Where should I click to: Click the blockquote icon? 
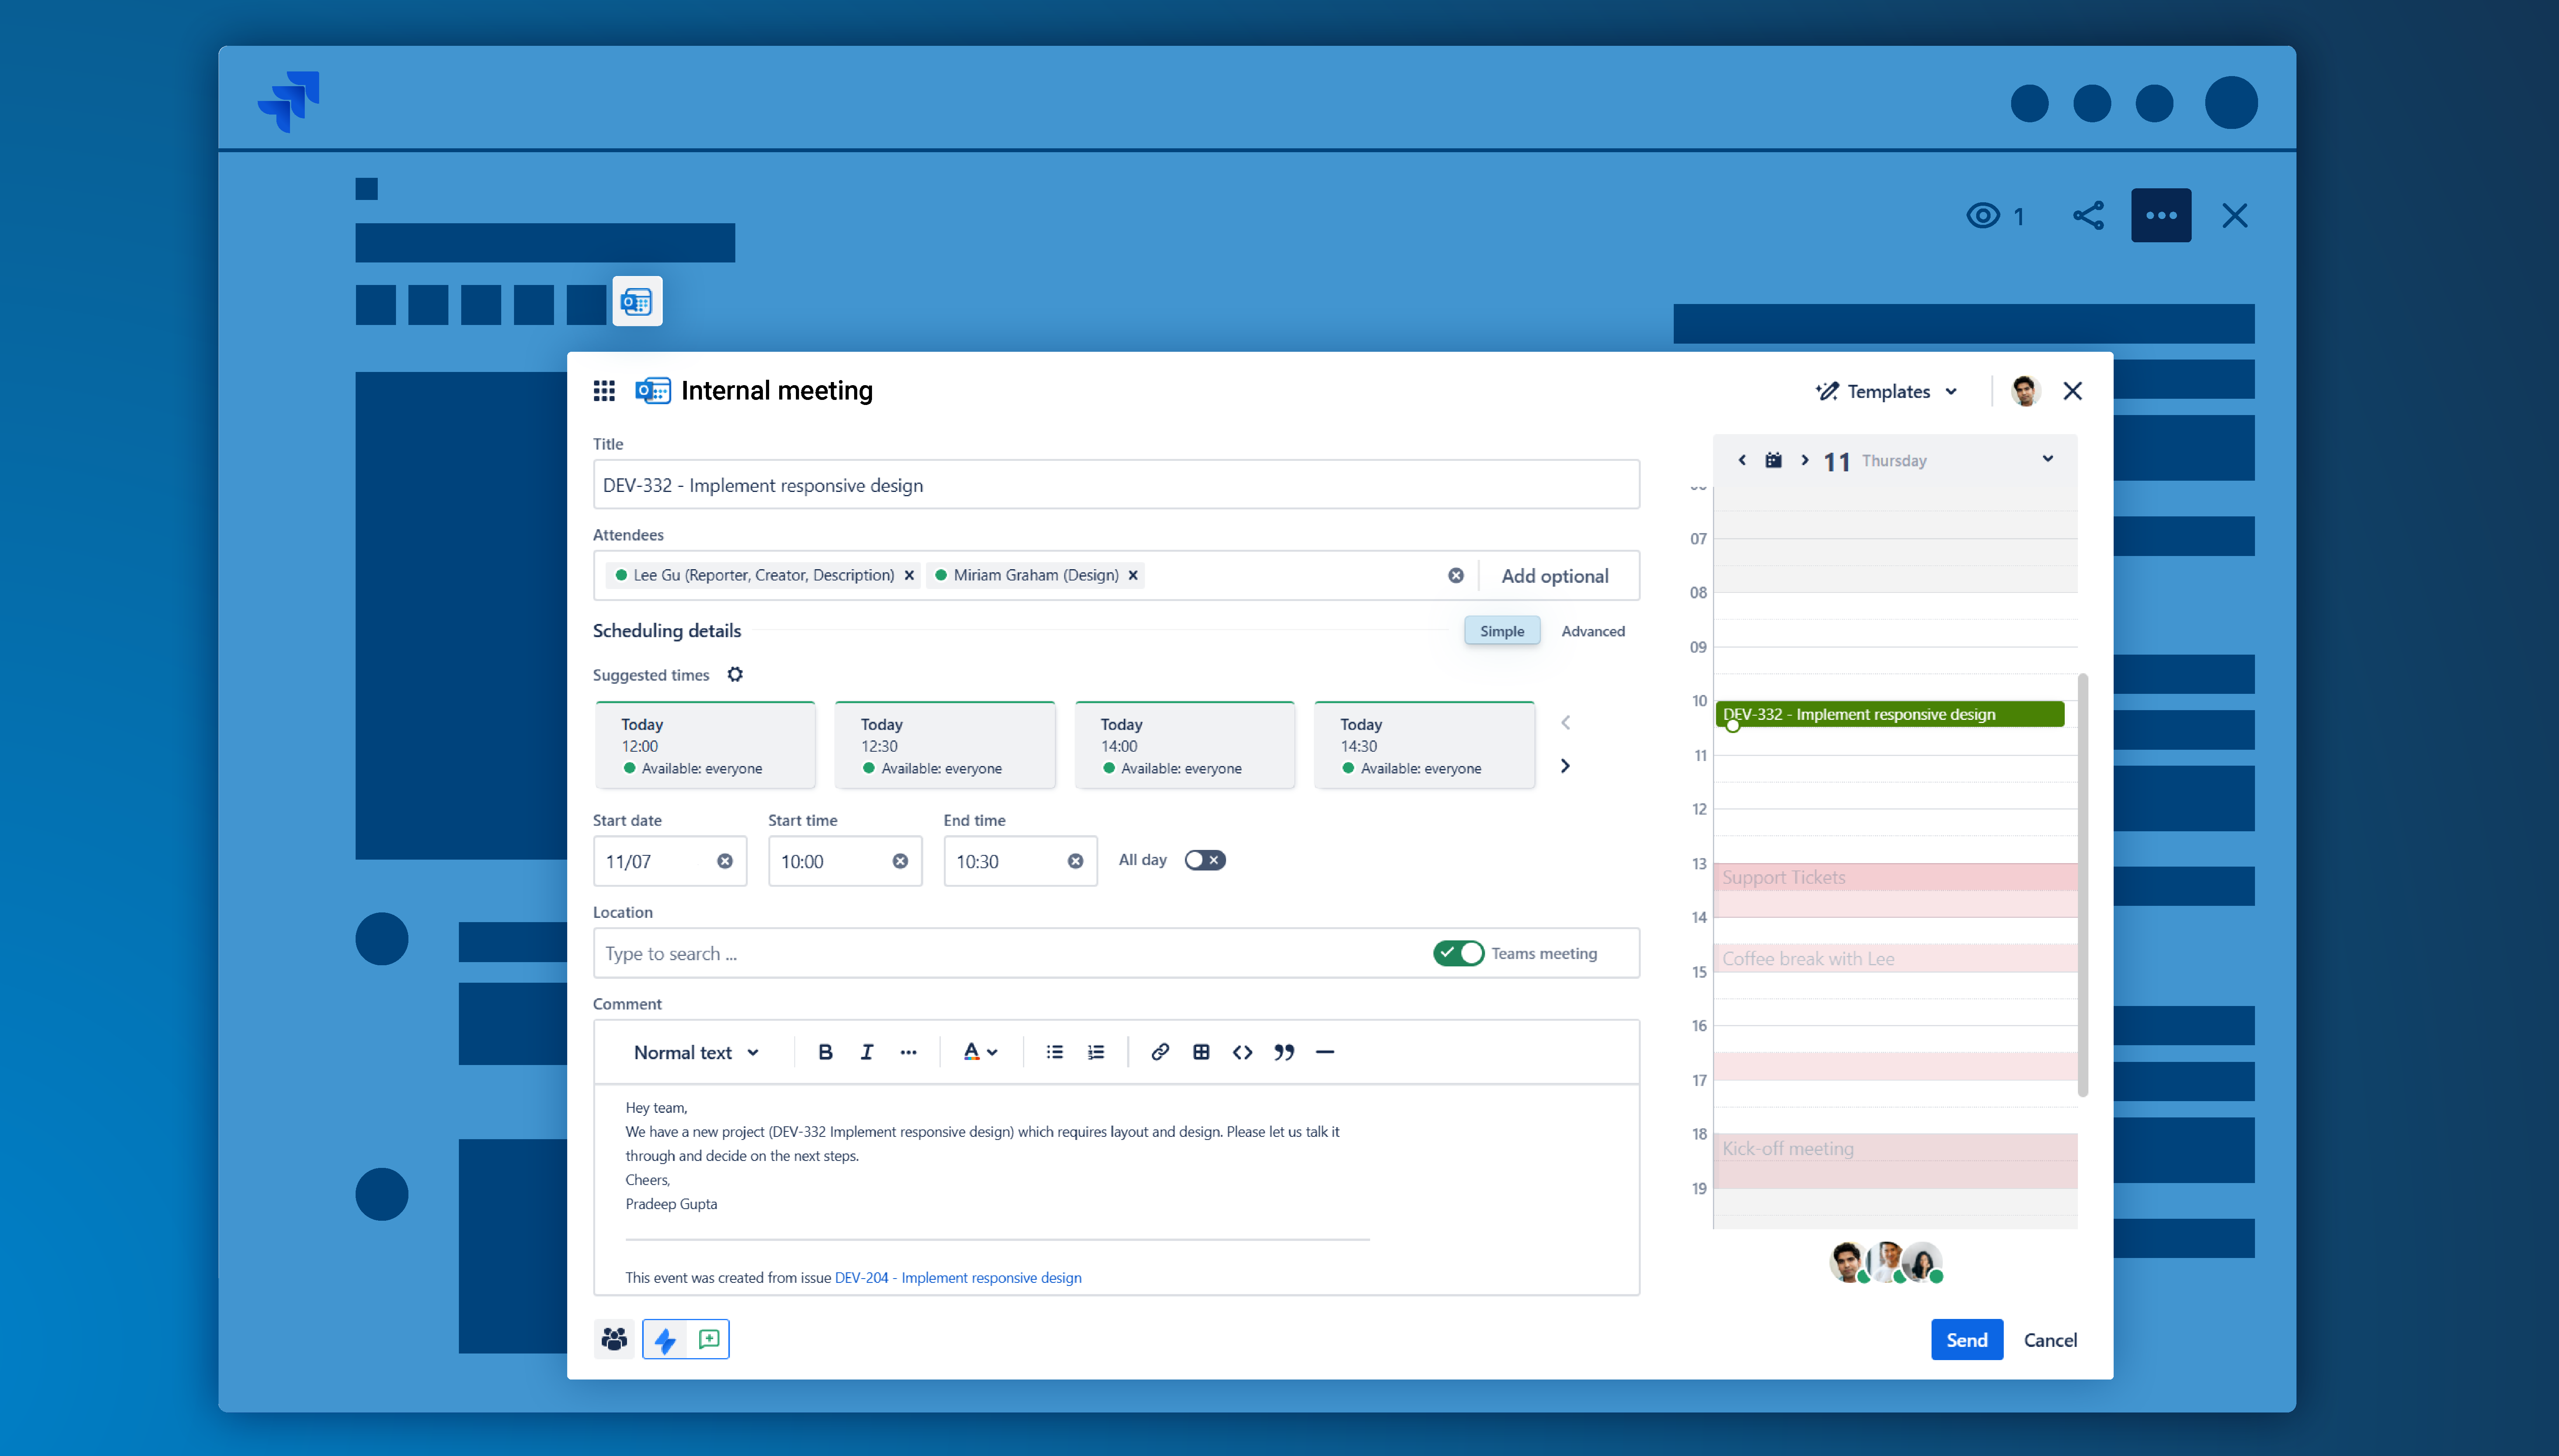coord(1284,1052)
